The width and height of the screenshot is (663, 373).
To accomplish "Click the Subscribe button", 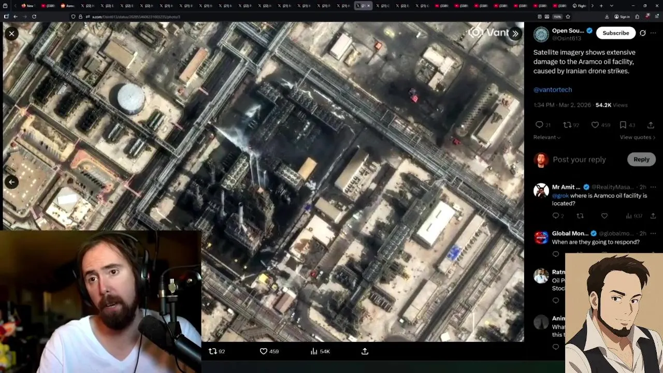I will 615,33.
